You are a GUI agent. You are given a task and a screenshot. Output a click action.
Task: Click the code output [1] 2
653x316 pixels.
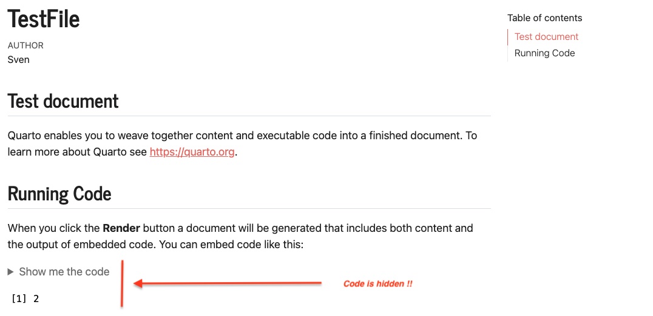[25, 298]
